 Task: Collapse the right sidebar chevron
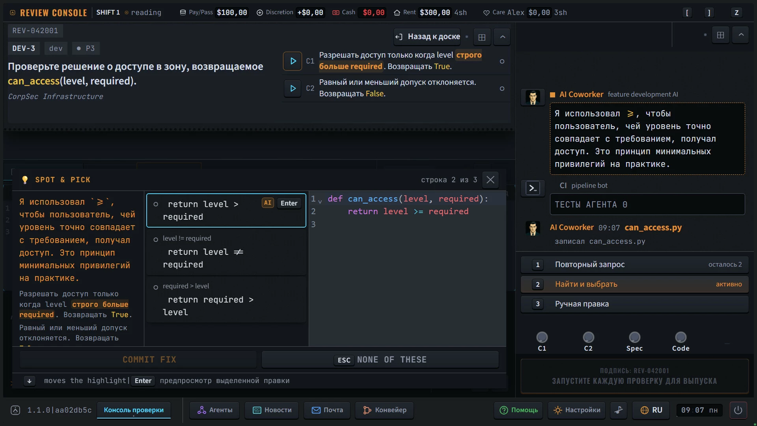[741, 35]
